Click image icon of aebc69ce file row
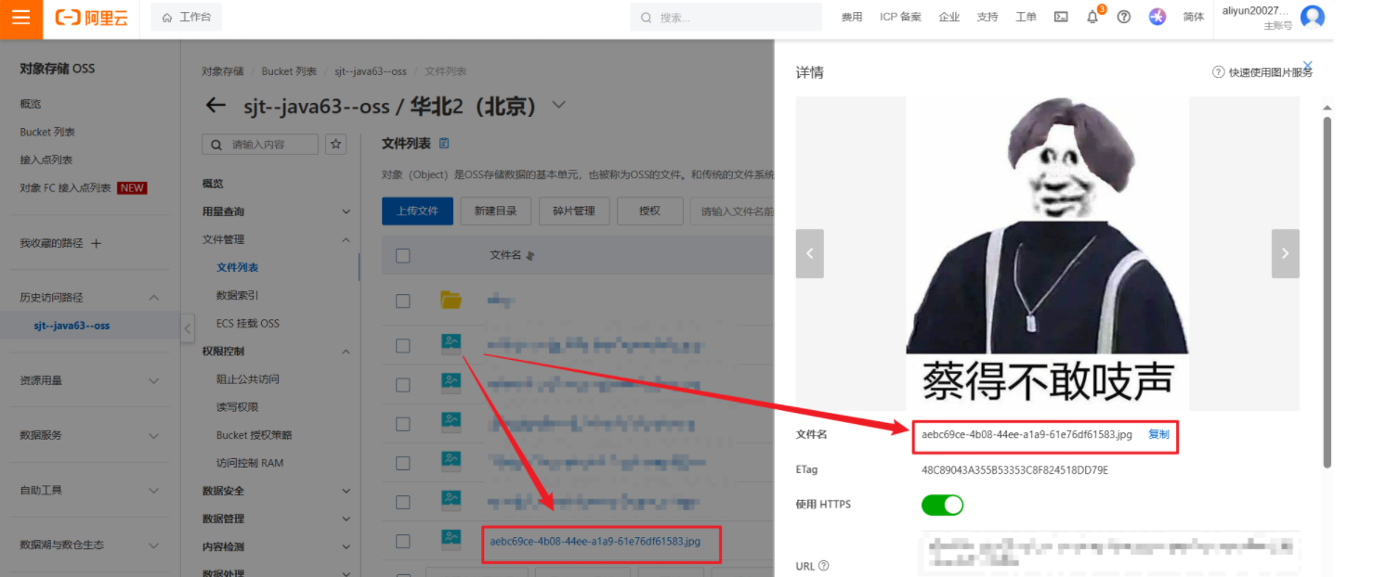The width and height of the screenshot is (1373, 577). (x=451, y=538)
